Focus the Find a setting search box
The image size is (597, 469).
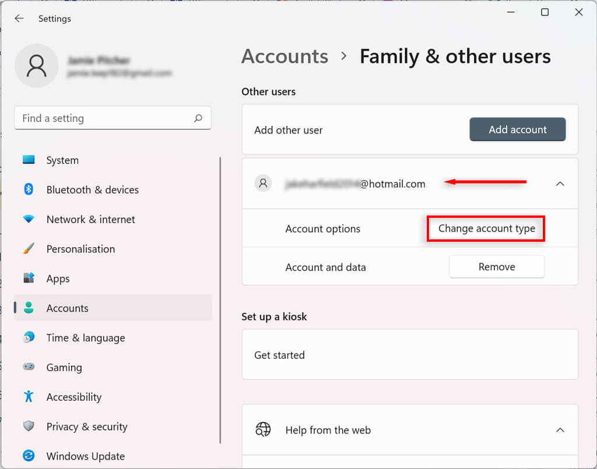coord(105,118)
